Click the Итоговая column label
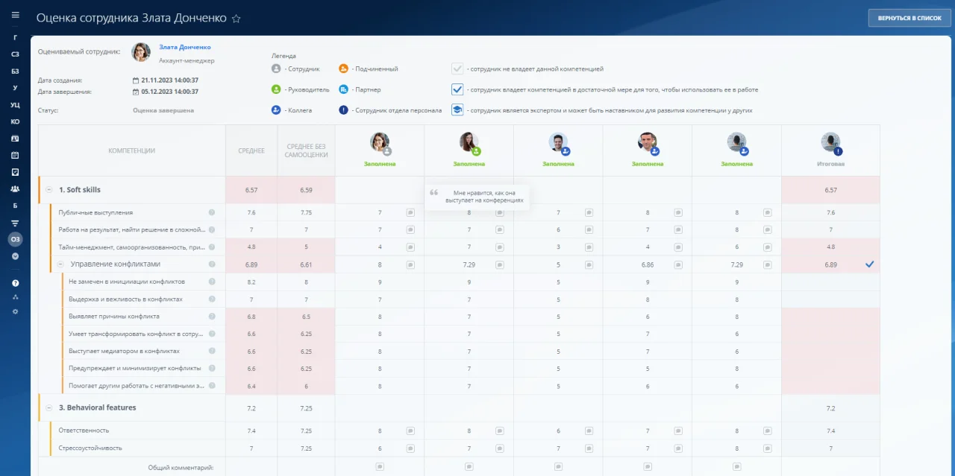955x476 pixels. point(830,163)
